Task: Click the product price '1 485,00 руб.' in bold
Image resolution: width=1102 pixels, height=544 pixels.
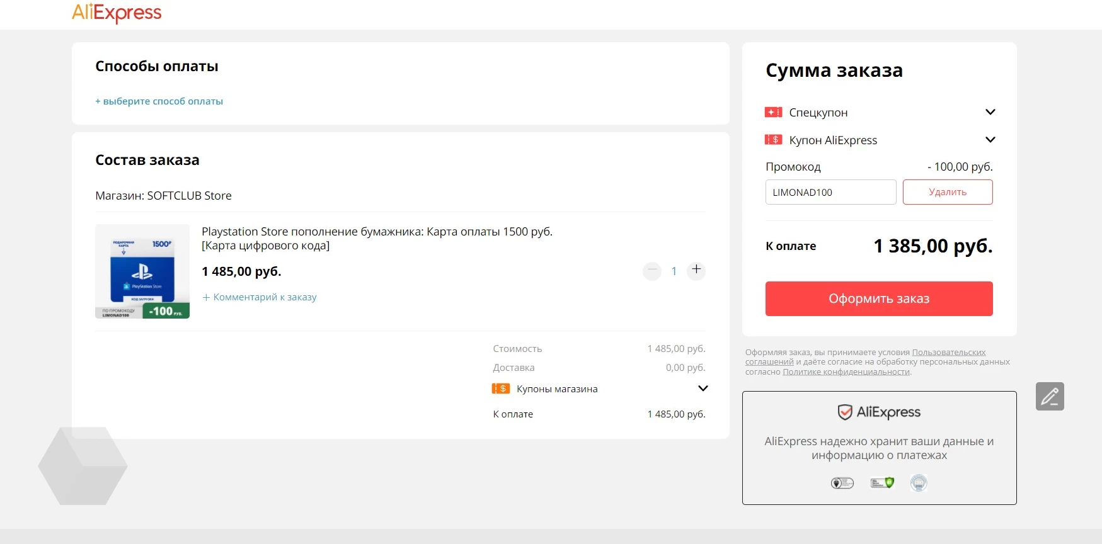Action: click(x=241, y=271)
